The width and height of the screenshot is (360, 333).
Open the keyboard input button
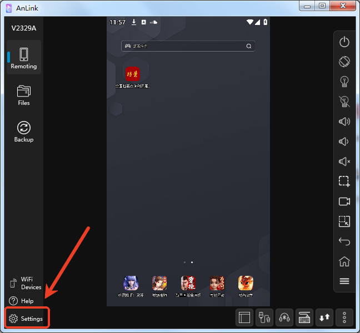304,317
